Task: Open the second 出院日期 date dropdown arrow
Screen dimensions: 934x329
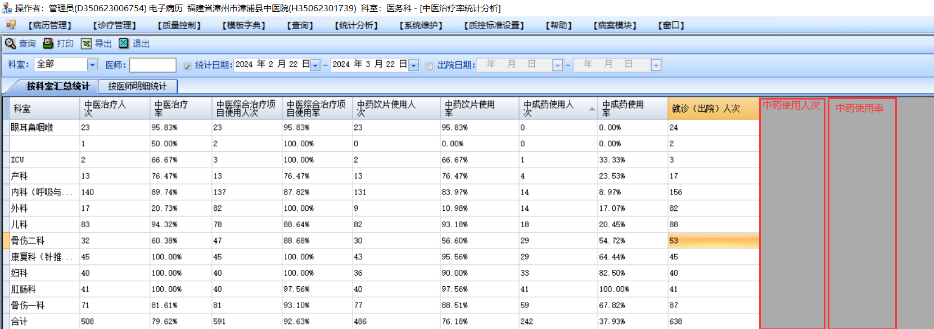Action: pyautogui.click(x=656, y=65)
